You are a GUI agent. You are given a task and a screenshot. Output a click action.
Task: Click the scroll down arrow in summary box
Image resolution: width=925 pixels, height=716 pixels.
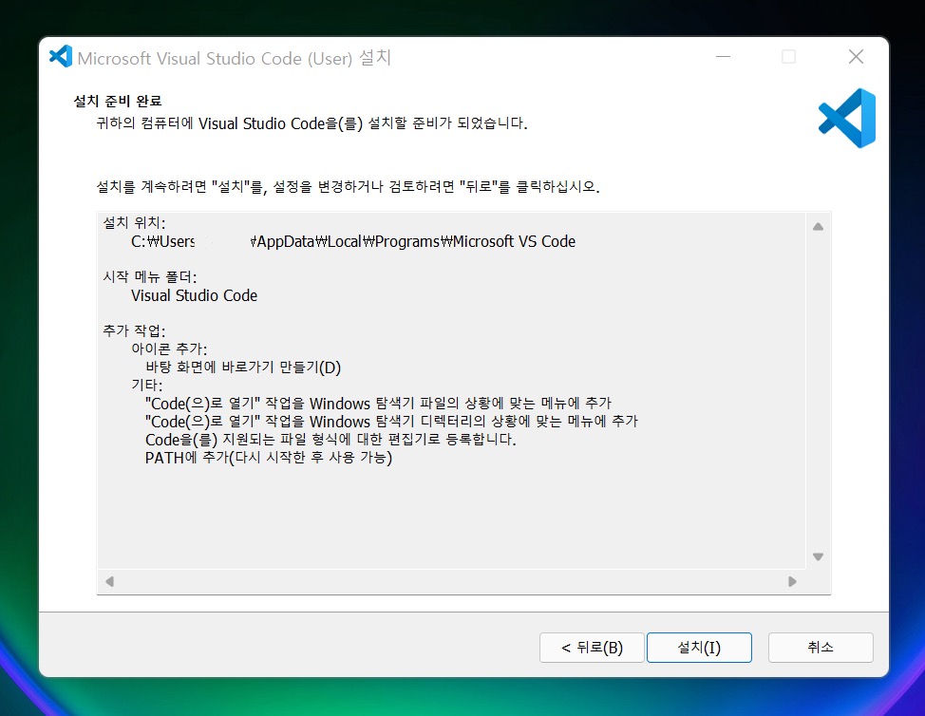click(x=818, y=556)
